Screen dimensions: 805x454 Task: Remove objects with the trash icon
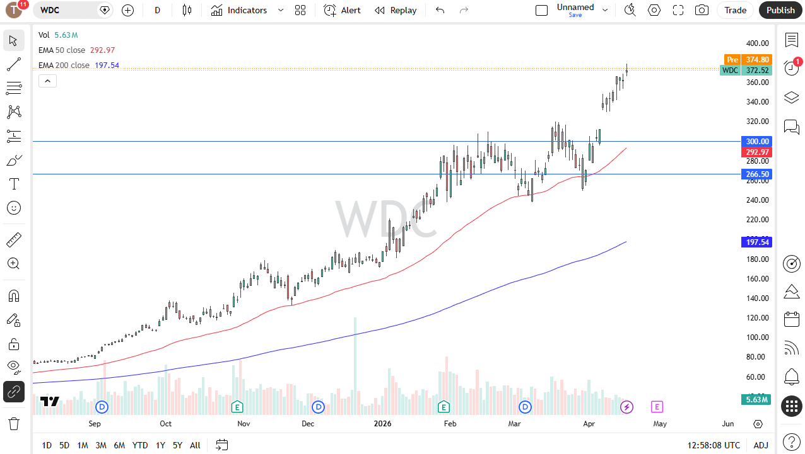pos(14,423)
